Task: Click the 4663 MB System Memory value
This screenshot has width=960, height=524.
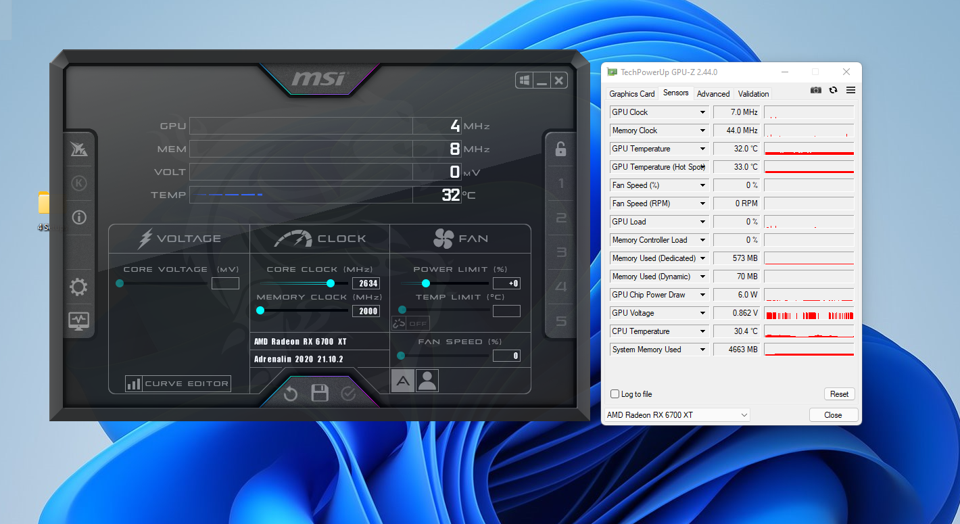Action: click(x=737, y=350)
